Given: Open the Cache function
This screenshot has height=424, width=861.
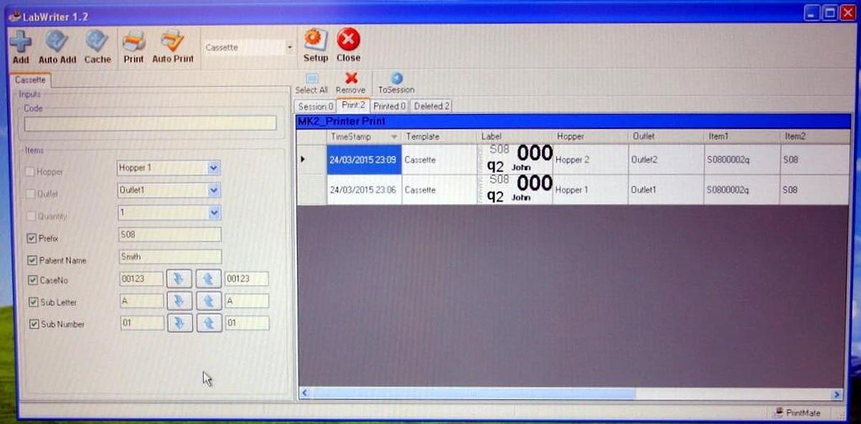Looking at the screenshot, I should coord(98,44).
